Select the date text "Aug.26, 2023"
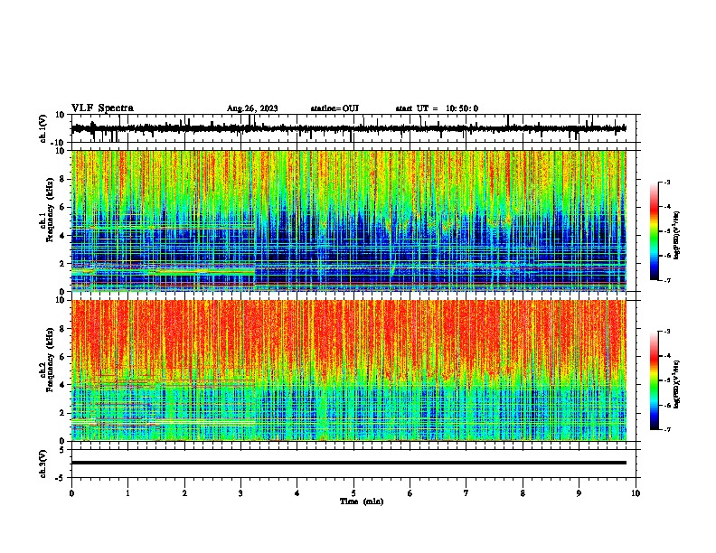This screenshot has width=716, height=553. pyautogui.click(x=252, y=108)
